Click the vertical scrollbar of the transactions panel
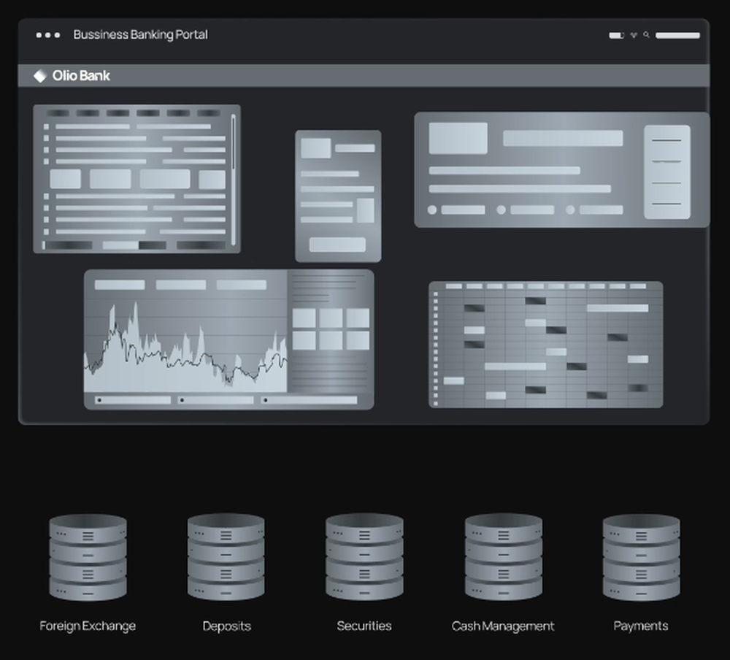 [232, 179]
